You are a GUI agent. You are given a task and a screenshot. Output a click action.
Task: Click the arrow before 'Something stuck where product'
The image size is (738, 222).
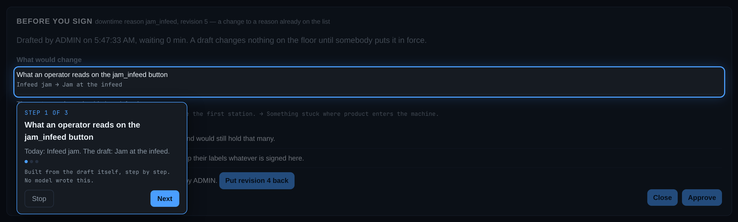pyautogui.click(x=261, y=114)
